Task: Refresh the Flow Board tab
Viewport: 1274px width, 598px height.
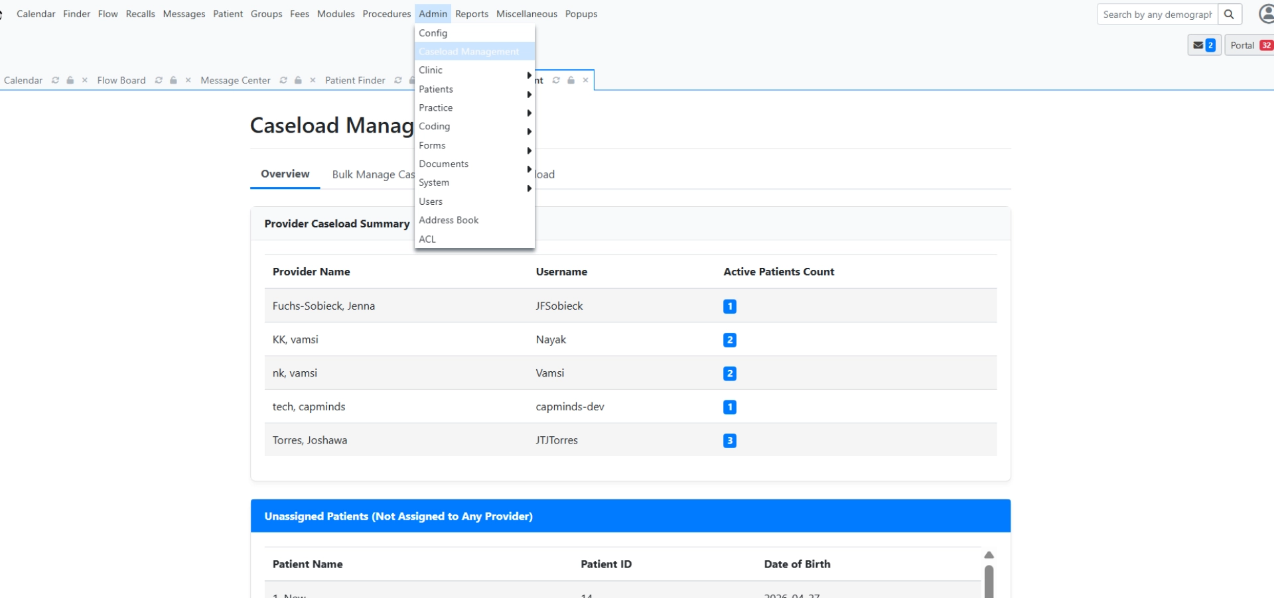Action: (x=159, y=80)
